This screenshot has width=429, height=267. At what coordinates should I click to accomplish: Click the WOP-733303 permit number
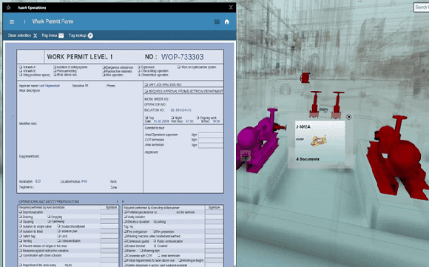[182, 57]
